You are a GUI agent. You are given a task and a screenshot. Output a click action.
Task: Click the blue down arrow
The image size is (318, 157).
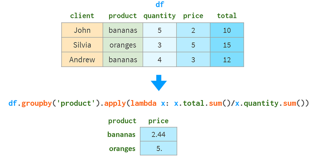coord(159,83)
